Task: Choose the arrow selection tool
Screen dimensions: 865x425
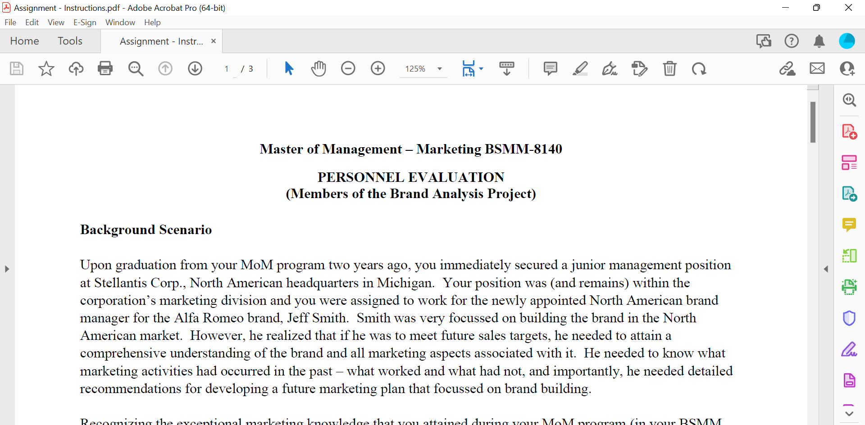Action: coord(289,68)
